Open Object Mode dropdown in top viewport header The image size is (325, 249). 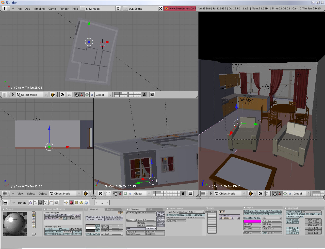(32, 95)
